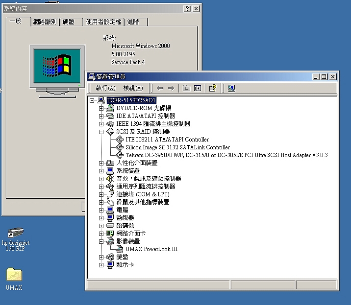The width and height of the screenshot is (351, 305).
Task: Collapse the 影像裝置 node
Action: (x=101, y=241)
